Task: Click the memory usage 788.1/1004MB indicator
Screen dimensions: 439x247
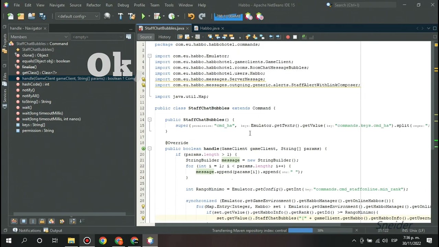Action: pos(228,16)
